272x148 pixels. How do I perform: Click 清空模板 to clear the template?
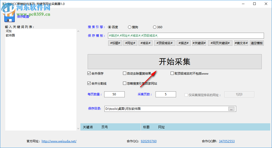[x=256, y=43]
